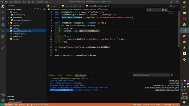Viewport: 189px width, 106px height.
Task: Open Run and Debug view
Action: (3, 24)
